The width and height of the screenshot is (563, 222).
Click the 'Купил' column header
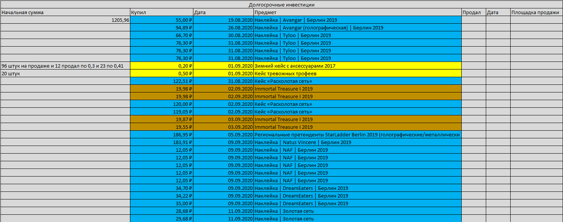click(161, 12)
